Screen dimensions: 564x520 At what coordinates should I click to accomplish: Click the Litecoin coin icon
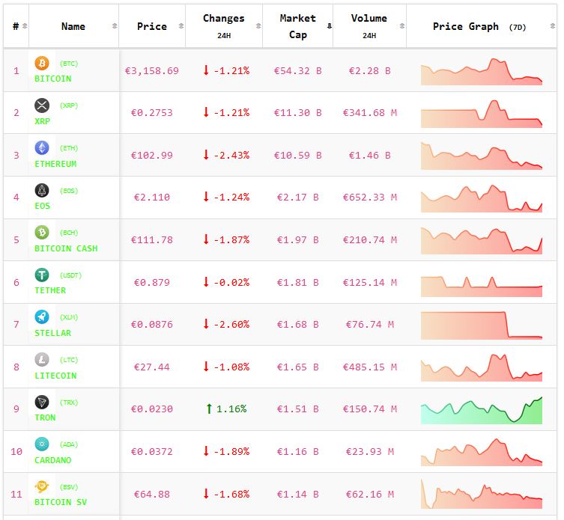(x=42, y=360)
